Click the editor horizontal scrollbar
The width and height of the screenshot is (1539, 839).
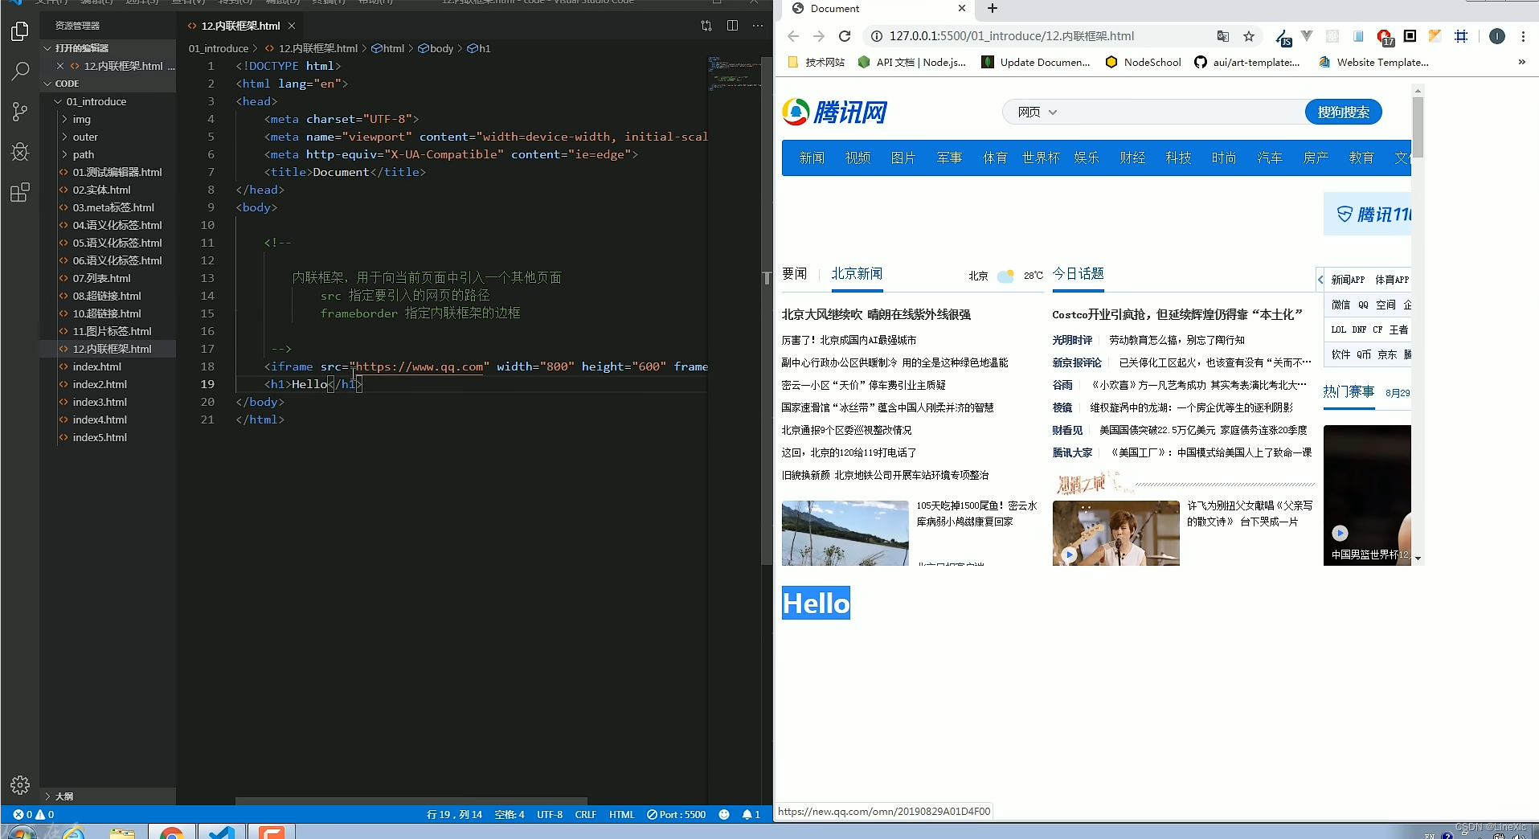click(411, 801)
